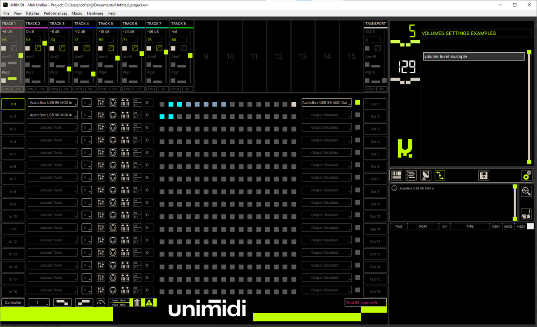537x327 pixels.
Task: Open the AudioBox USB 96 MIDI Out dropdown
Action: coord(327,102)
